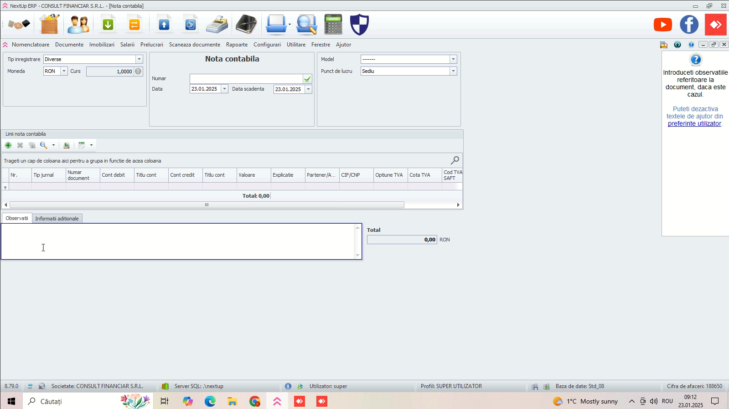Open the Data scadenta date picker

coord(309,89)
